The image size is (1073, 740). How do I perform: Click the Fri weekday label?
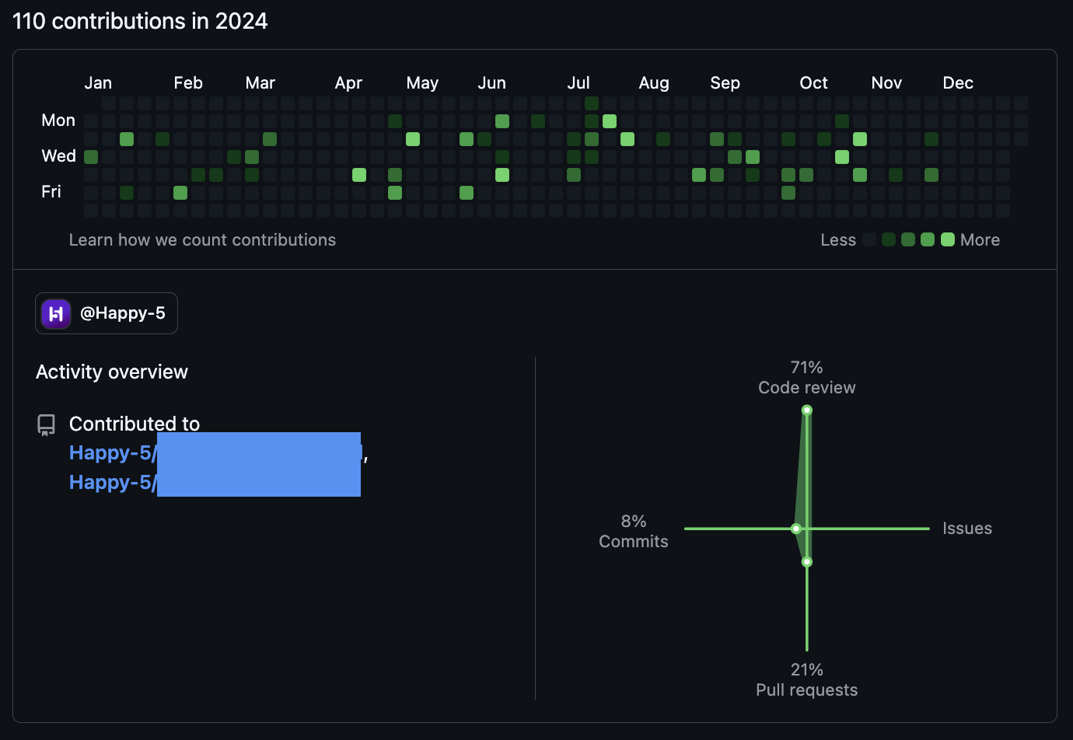tap(51, 191)
